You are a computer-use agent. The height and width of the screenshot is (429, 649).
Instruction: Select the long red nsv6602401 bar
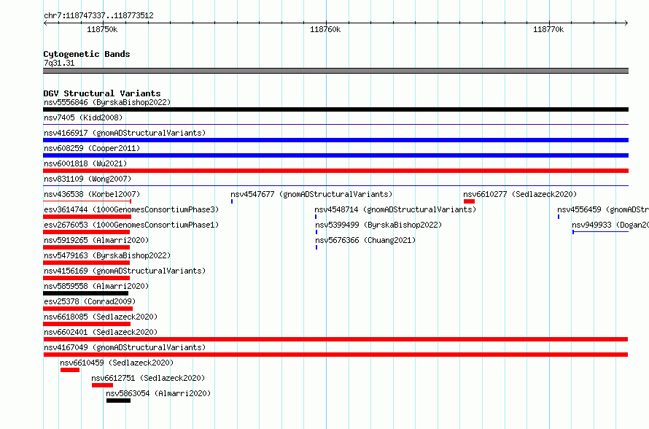pyautogui.click(x=335, y=339)
